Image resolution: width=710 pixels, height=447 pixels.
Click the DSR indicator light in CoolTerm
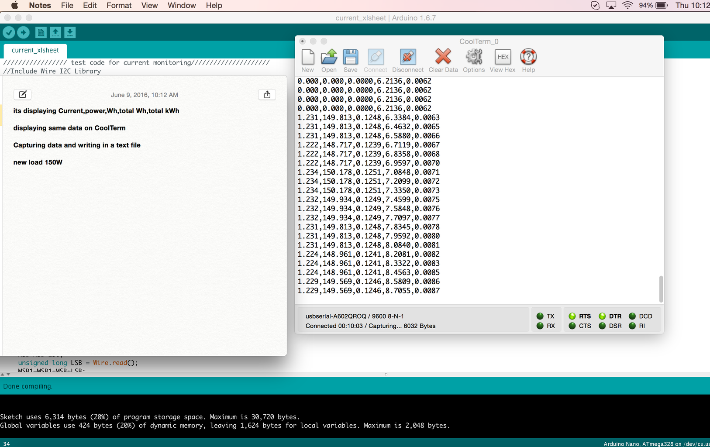point(602,326)
